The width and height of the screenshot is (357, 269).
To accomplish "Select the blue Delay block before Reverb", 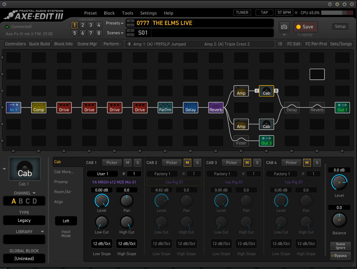I will coord(191,108).
